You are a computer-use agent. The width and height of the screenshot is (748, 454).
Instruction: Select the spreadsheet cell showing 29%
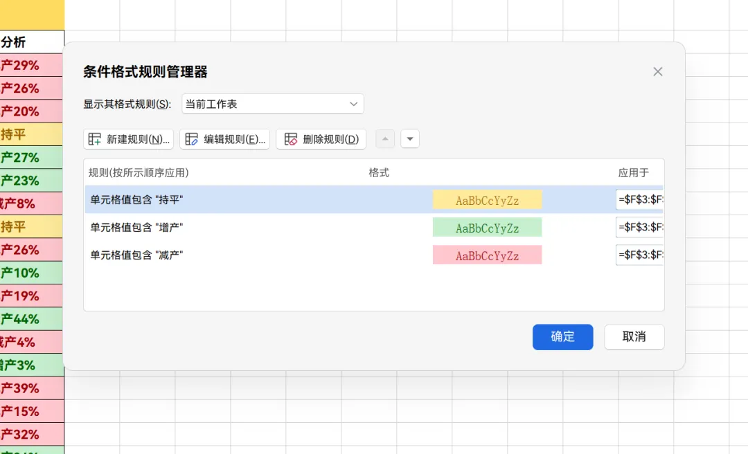pos(31,65)
